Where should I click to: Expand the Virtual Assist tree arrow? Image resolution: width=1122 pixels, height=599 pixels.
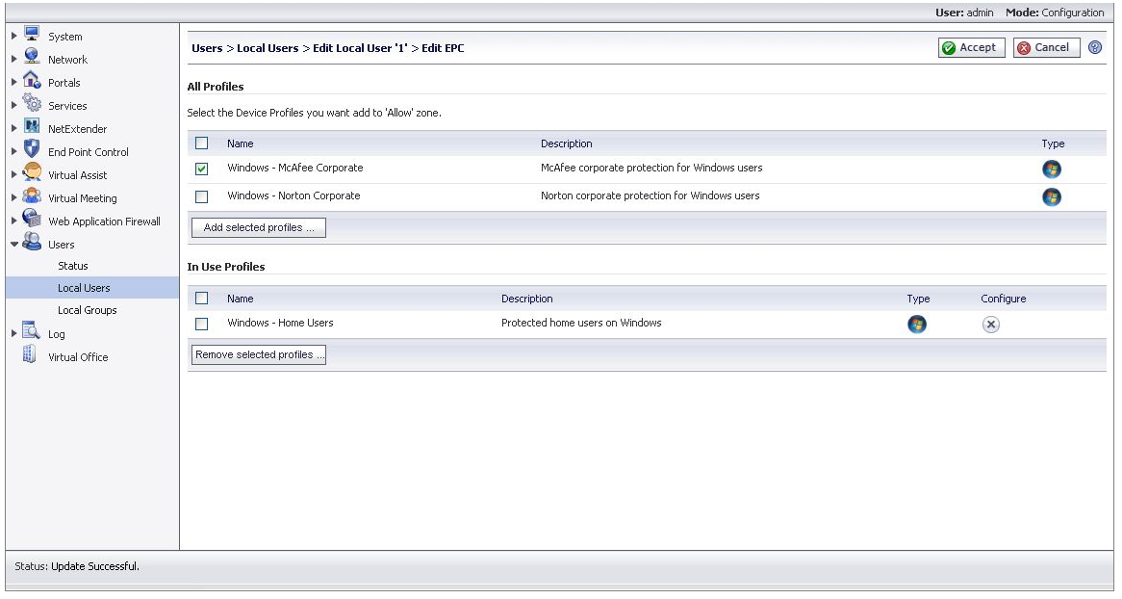click(x=13, y=175)
